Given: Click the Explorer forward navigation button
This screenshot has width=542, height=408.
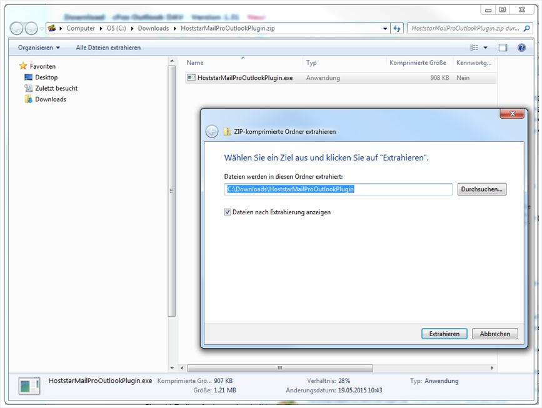Looking at the screenshot, I should coord(31,28).
